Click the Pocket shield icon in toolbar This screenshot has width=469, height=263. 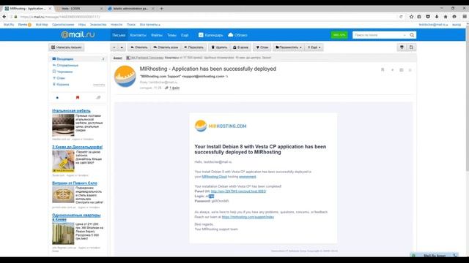click(x=428, y=17)
